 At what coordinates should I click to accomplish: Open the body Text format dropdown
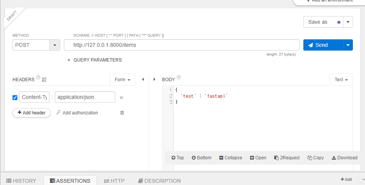[x=341, y=80]
